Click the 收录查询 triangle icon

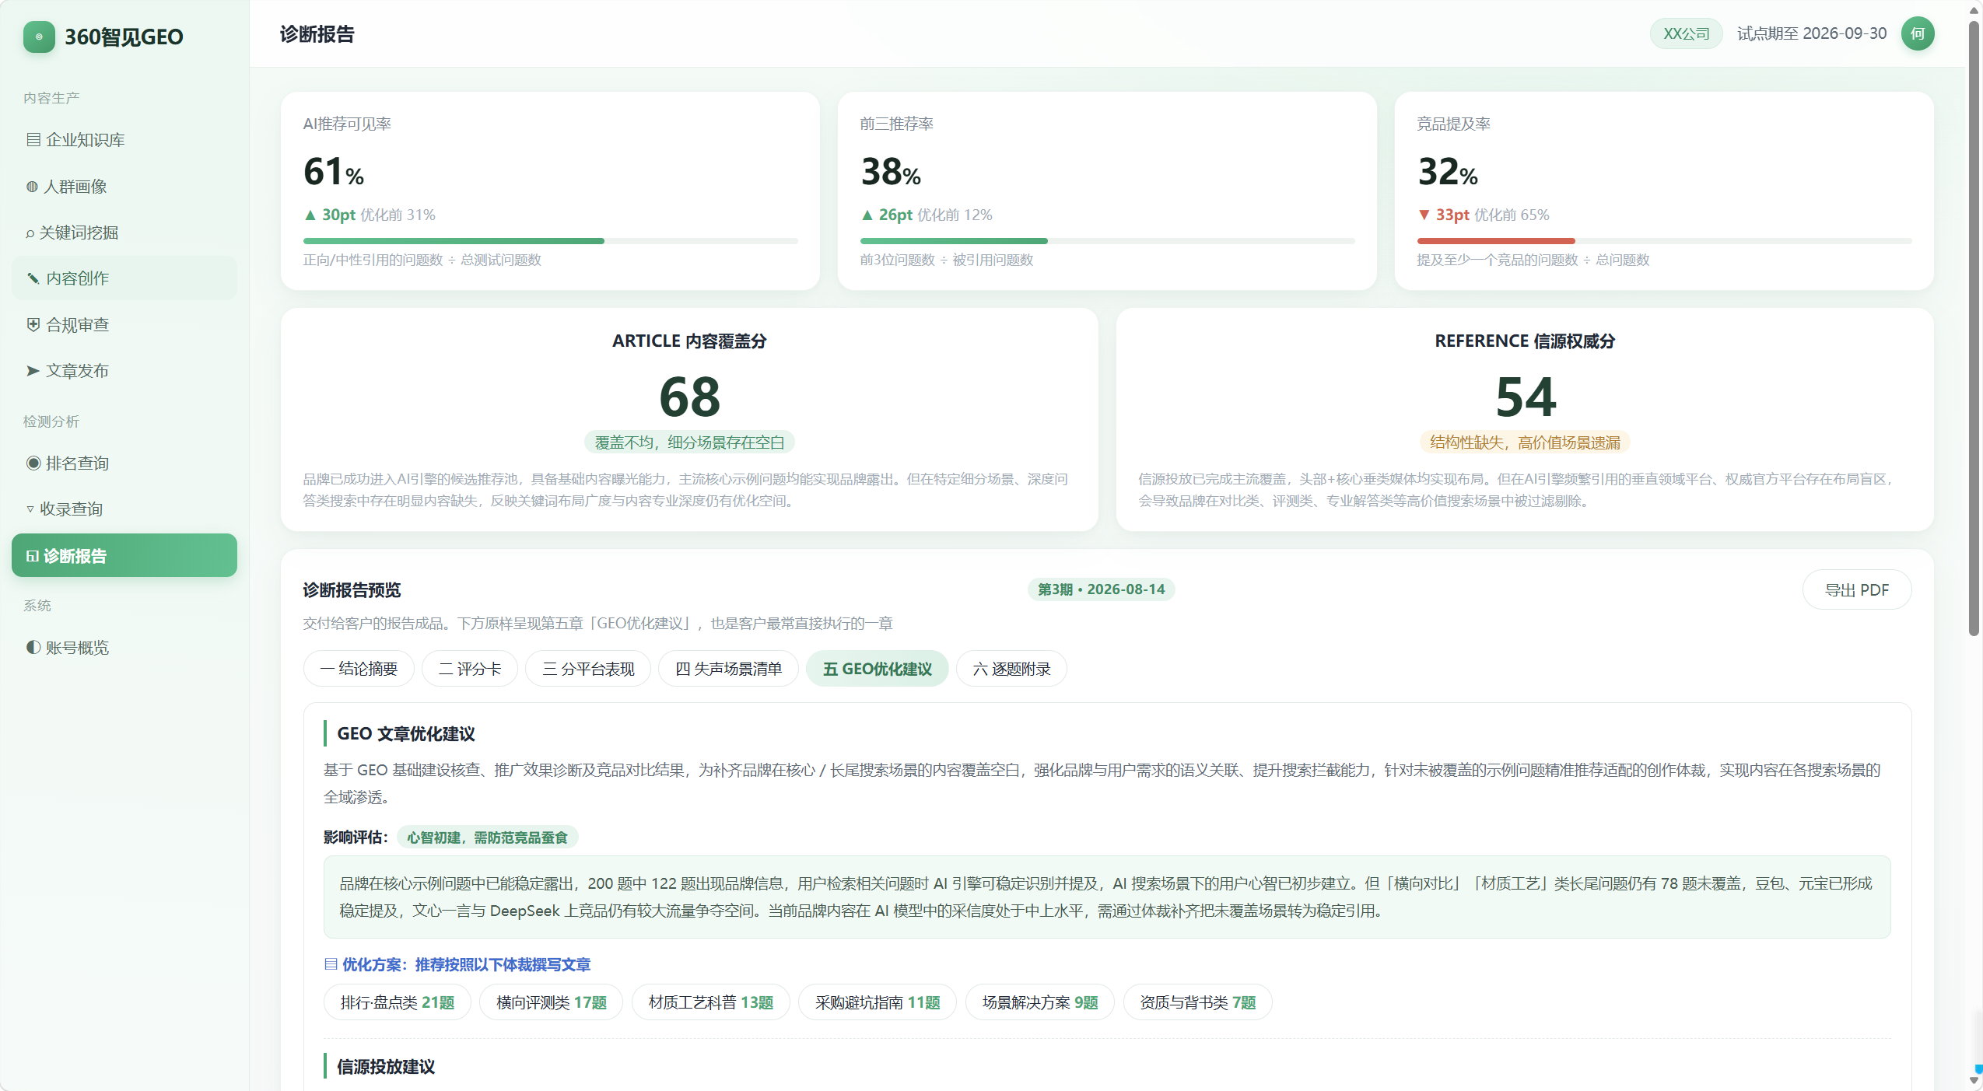(30, 509)
